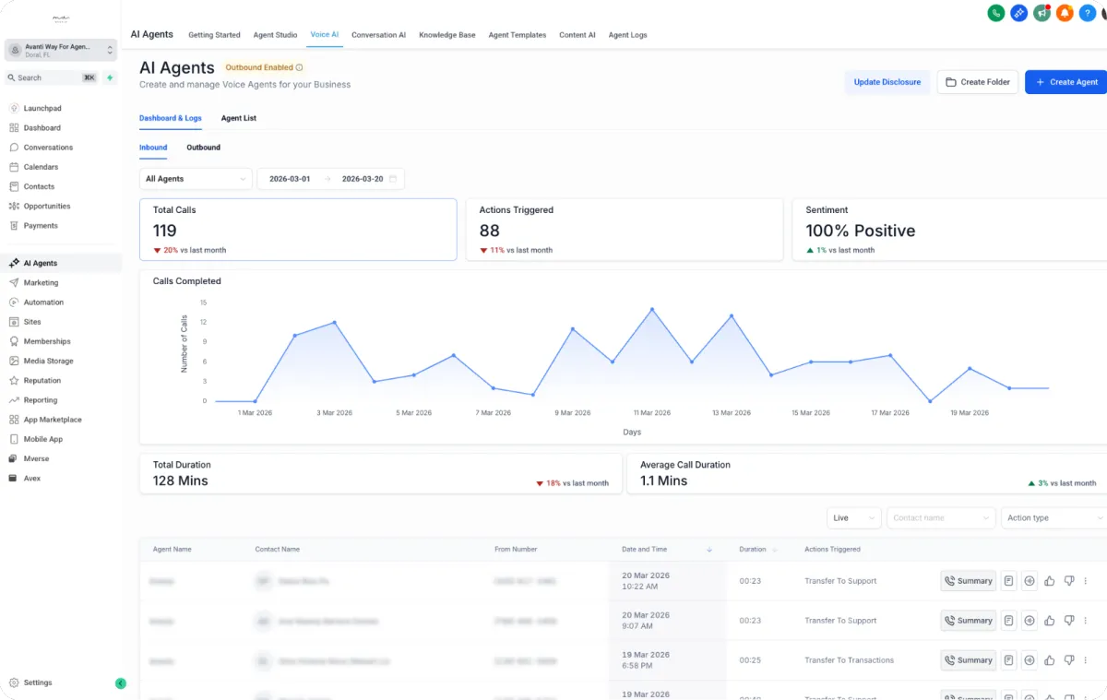This screenshot has width=1107, height=700.
Task: Select the Outbound sub-tab
Action: (203, 148)
